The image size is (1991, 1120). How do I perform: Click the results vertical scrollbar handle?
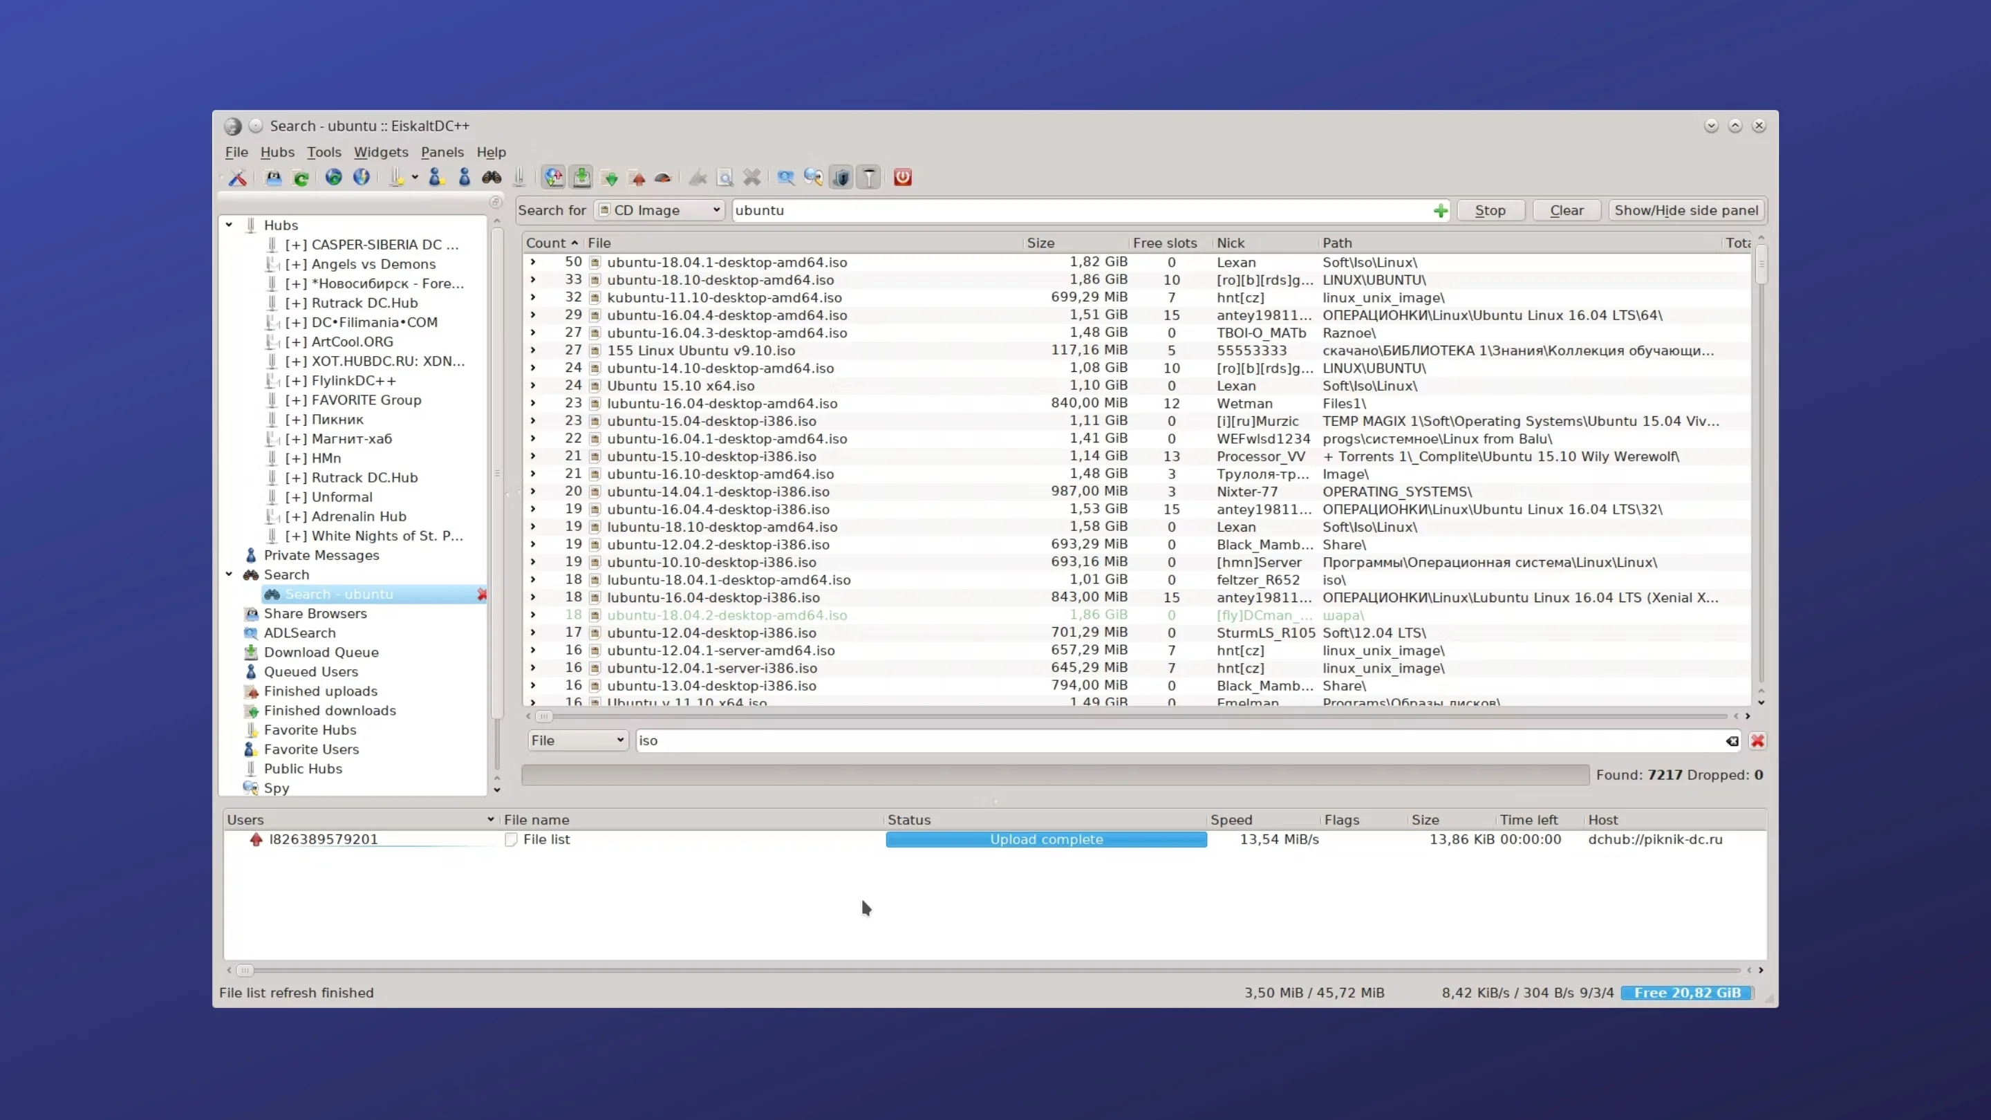click(1761, 264)
